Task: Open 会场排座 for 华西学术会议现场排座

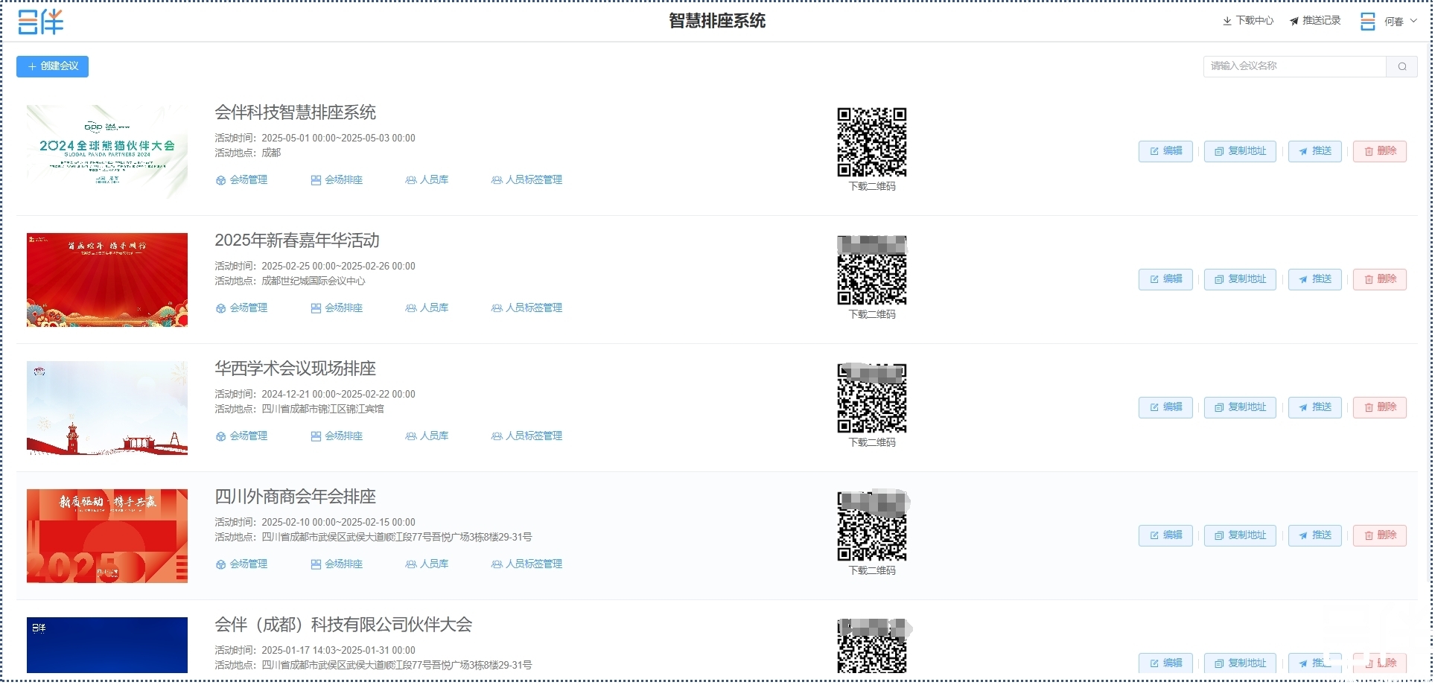Action: pyautogui.click(x=337, y=436)
